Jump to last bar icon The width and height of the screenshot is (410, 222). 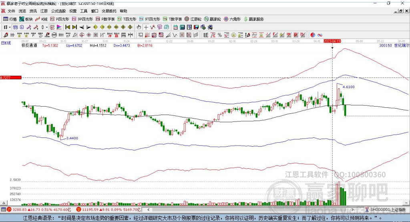pyautogui.click(x=74, y=27)
